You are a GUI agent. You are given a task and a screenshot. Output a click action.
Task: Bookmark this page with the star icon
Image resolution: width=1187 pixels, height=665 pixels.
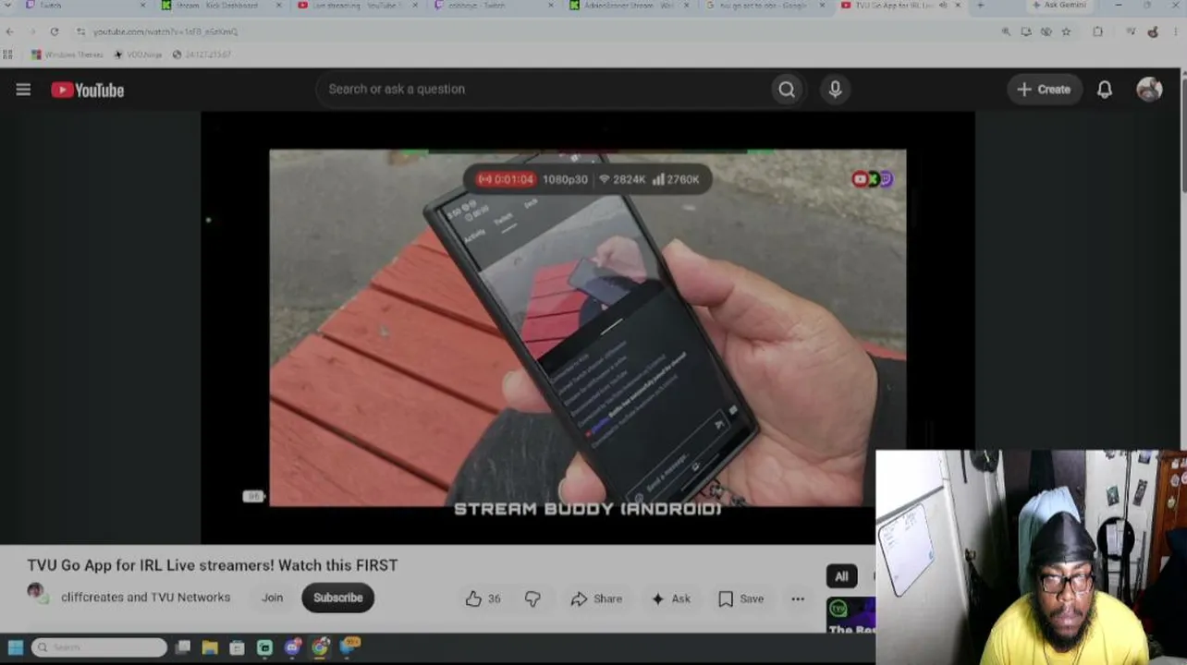tap(1066, 31)
